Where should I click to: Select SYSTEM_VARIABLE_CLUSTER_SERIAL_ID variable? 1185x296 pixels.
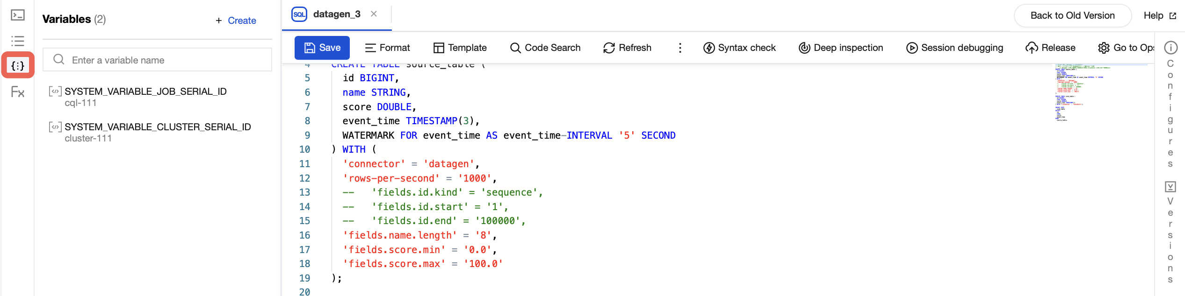click(x=158, y=127)
